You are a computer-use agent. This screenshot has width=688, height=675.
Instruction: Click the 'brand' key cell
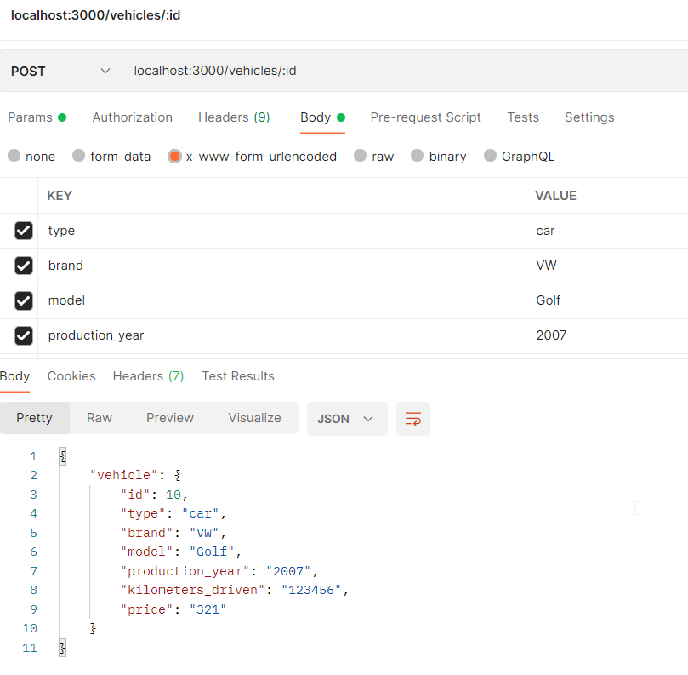coord(281,266)
